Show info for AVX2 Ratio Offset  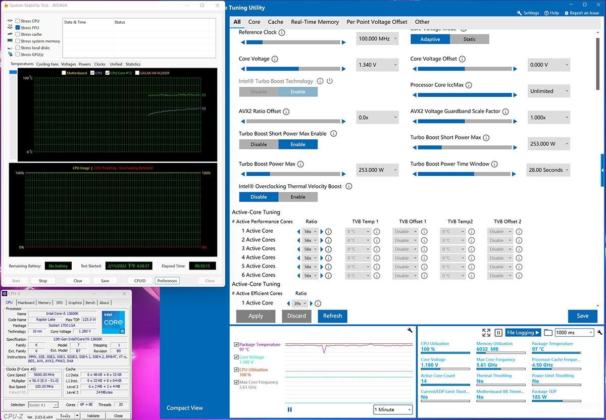point(286,112)
